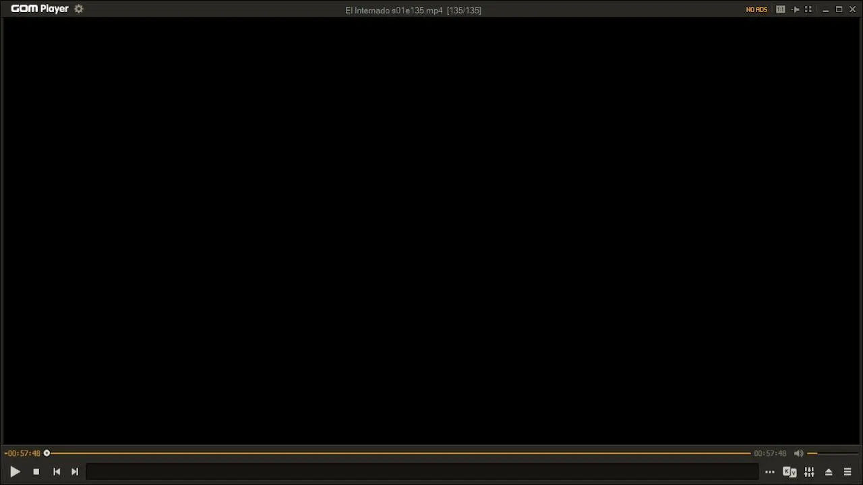The width and height of the screenshot is (863, 485).
Task: Toggle the pin-on-top play icon
Action: coord(796,9)
